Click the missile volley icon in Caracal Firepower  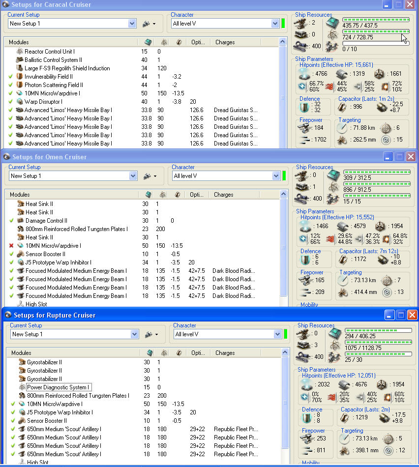(304, 140)
